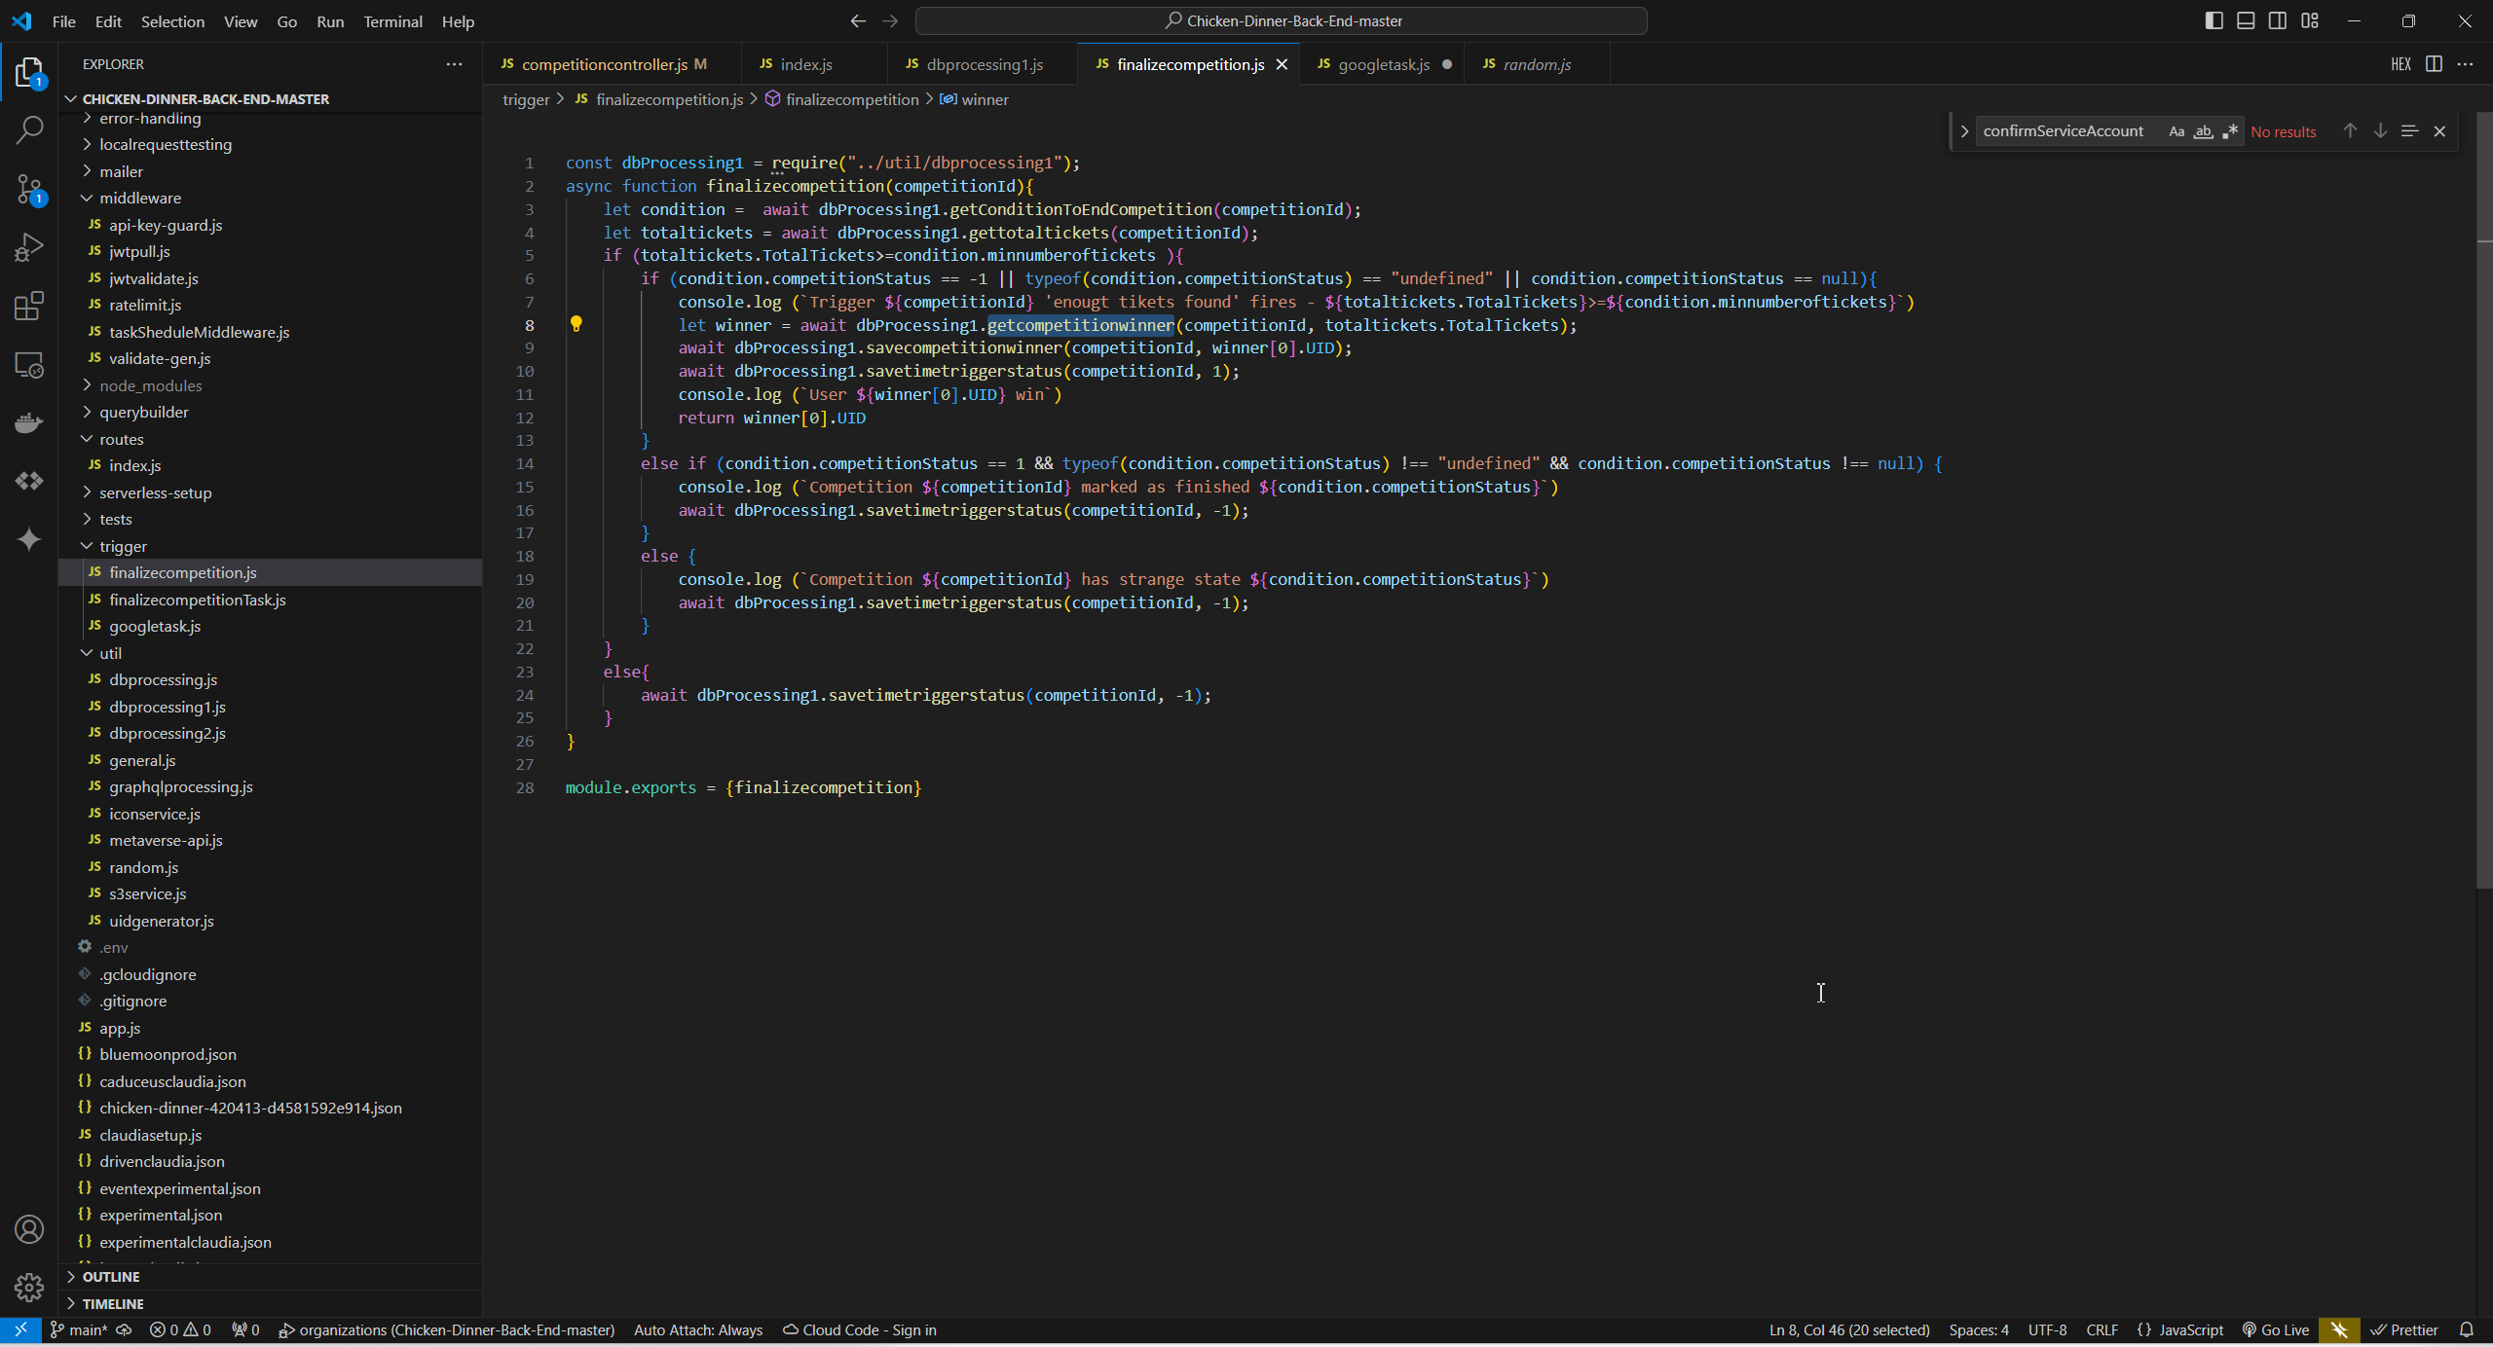Click Go Live in status bar
The width and height of the screenshot is (2493, 1347).
[2275, 1329]
